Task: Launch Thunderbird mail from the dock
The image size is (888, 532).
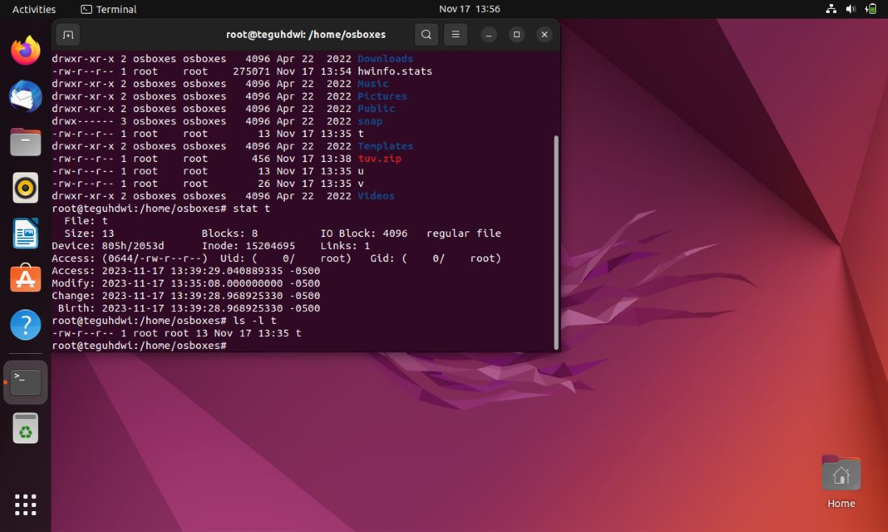Action: [x=26, y=96]
